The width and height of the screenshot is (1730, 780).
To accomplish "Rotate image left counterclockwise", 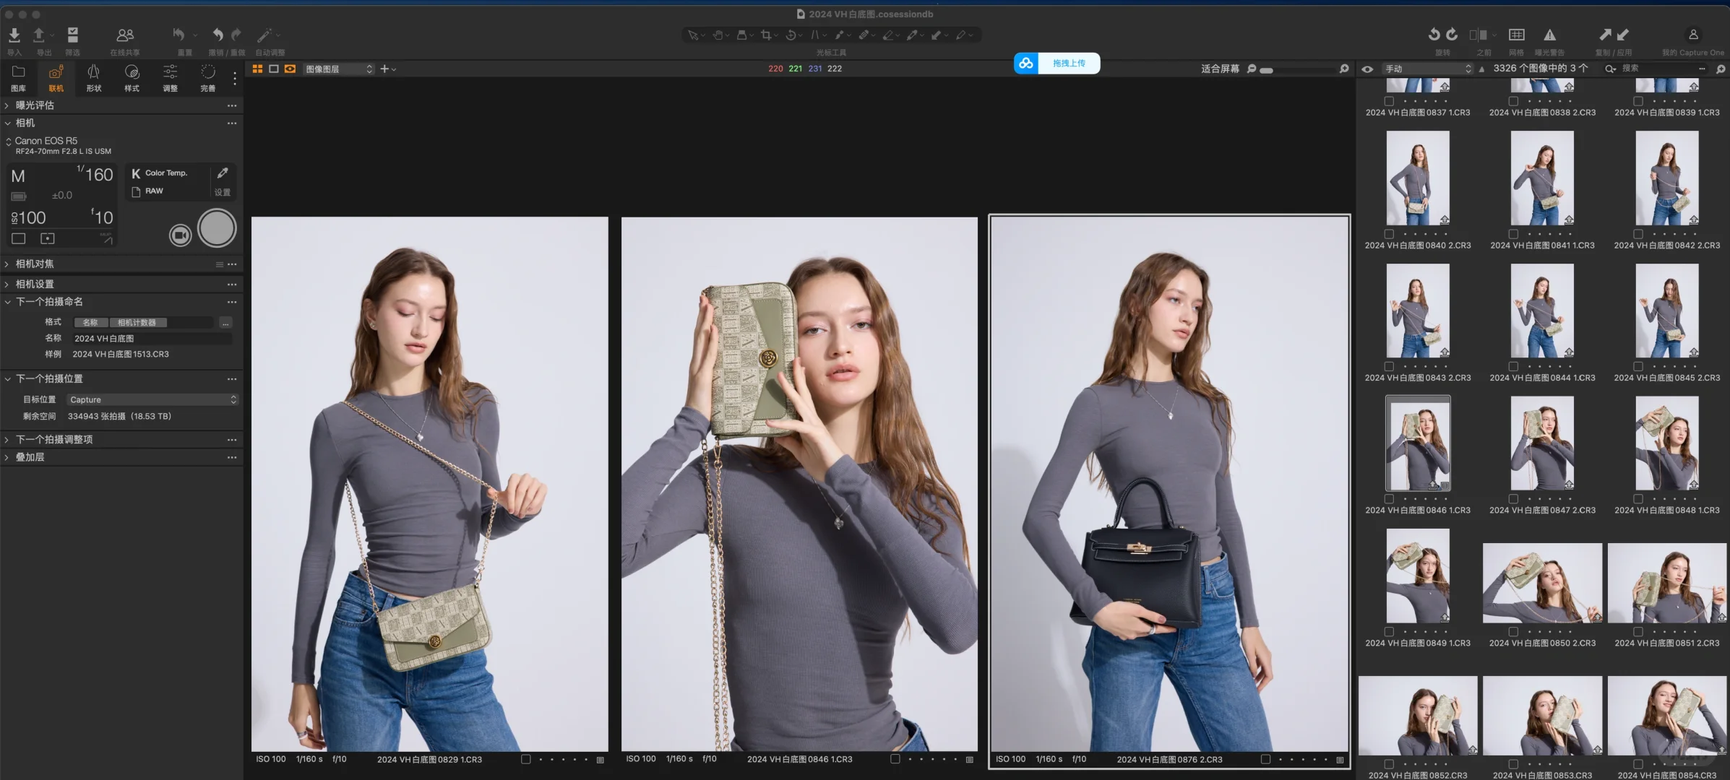I will (1434, 34).
